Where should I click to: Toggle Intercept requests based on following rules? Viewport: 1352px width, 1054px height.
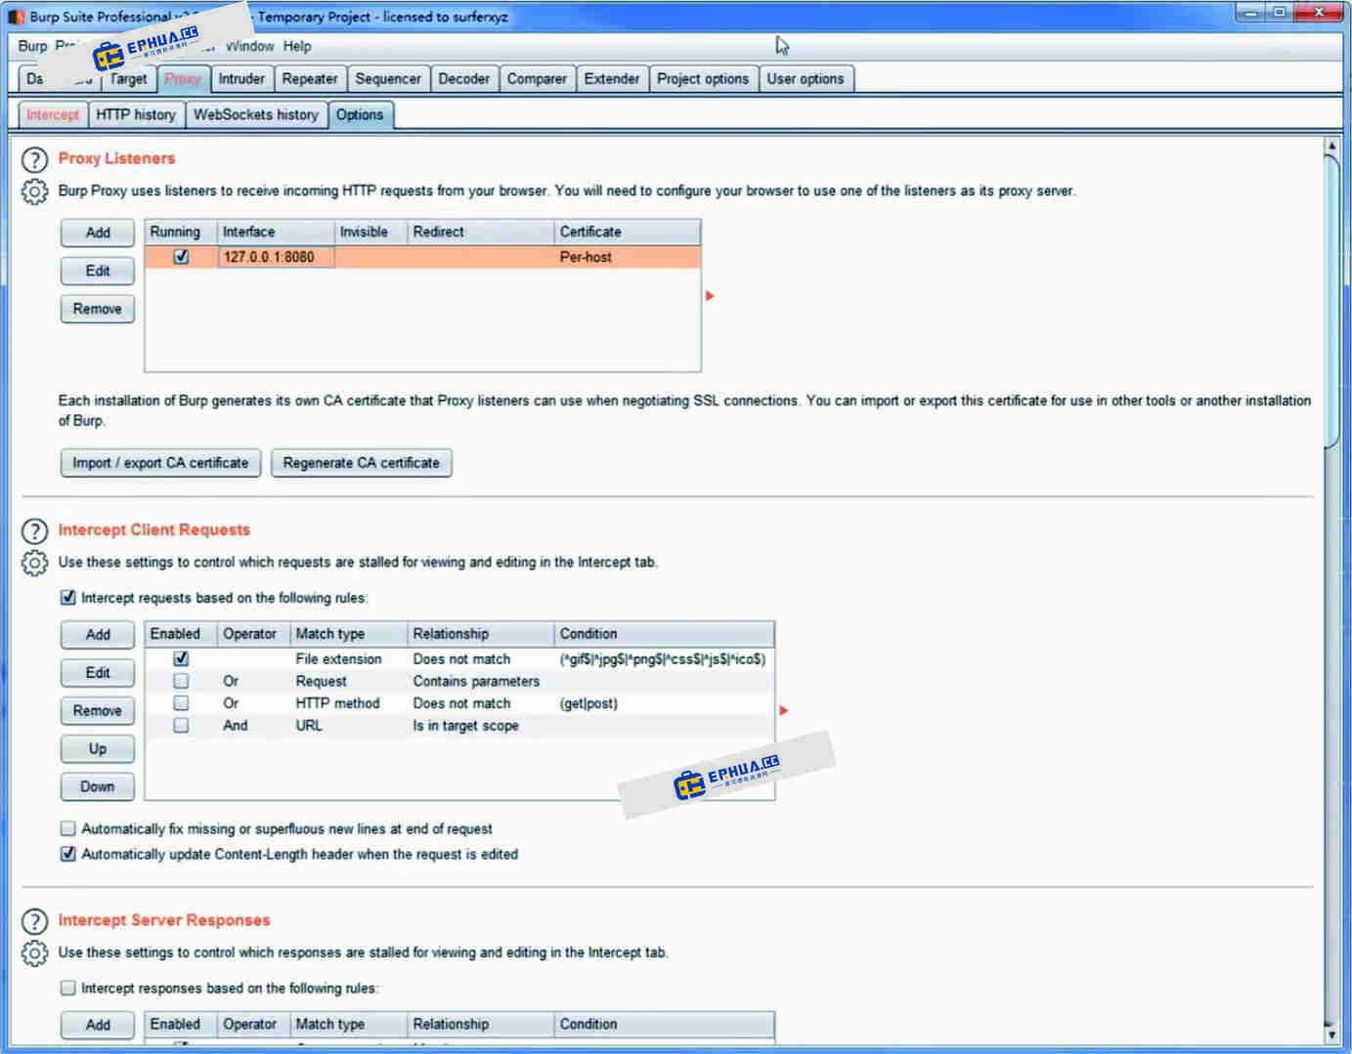point(67,597)
